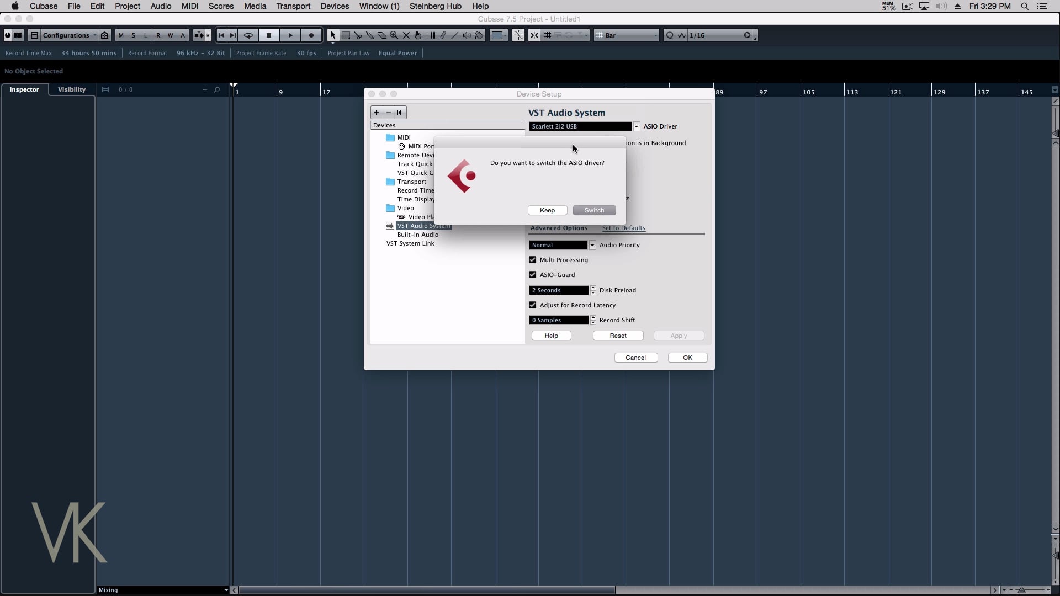Switch to the Visibility tab
This screenshot has height=596, width=1060.
coord(72,89)
